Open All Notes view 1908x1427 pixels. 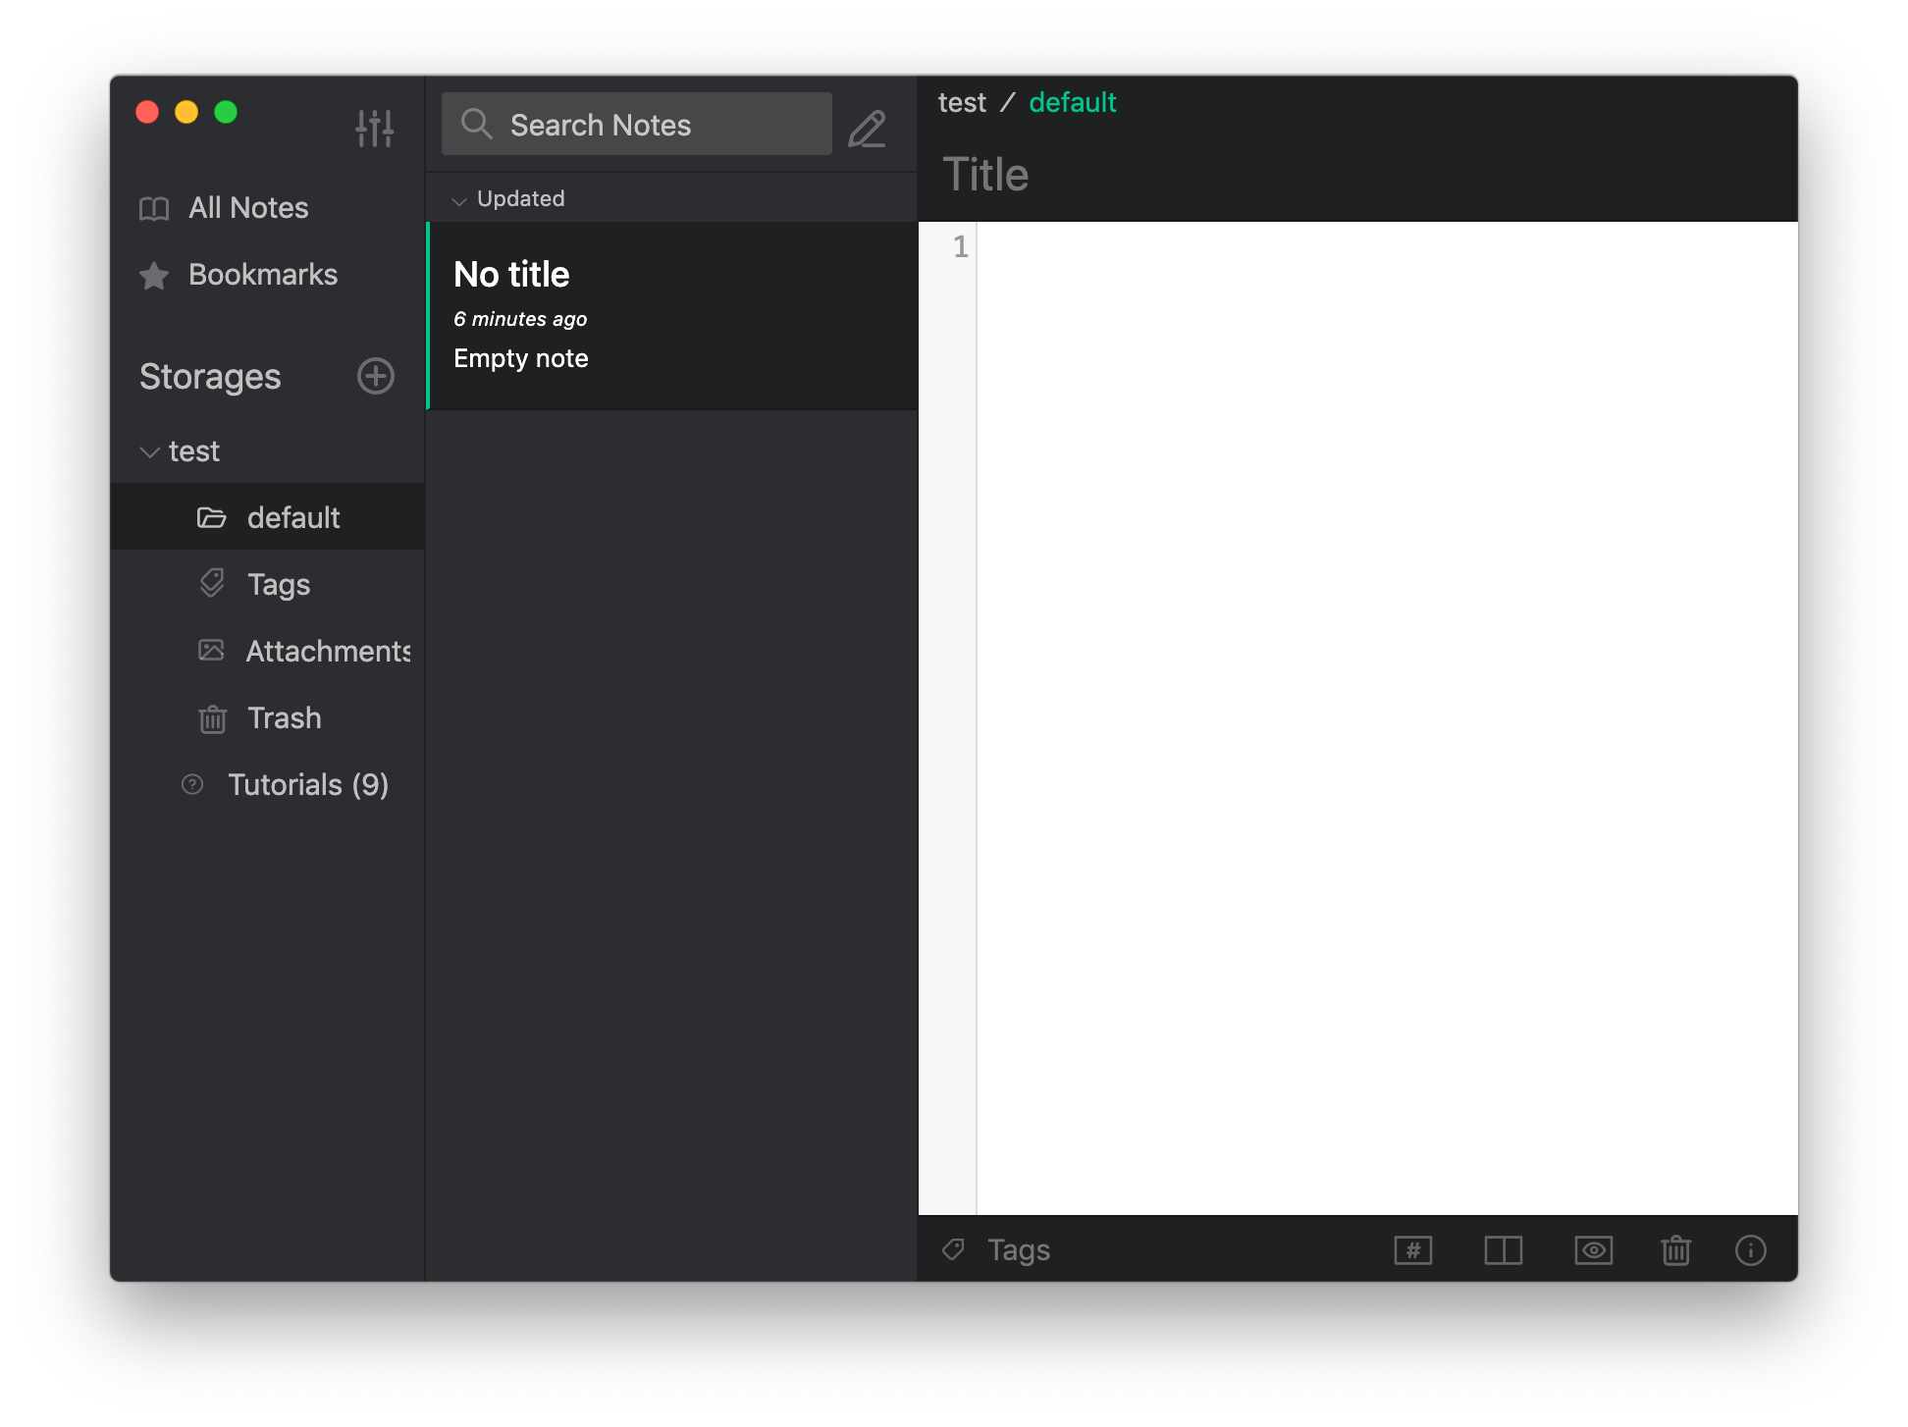point(248,207)
